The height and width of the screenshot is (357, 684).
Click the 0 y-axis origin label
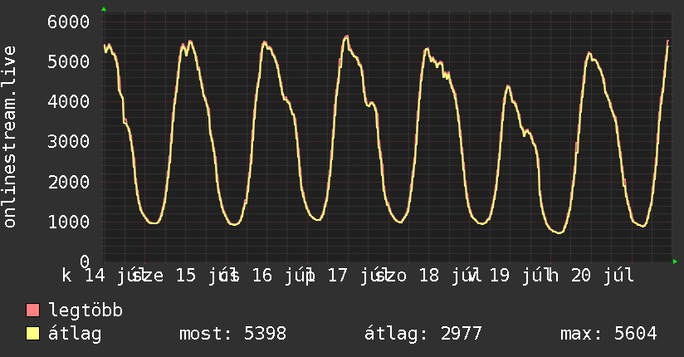[x=85, y=262]
